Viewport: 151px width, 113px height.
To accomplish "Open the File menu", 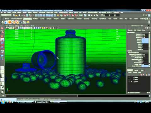I will (2, 13).
